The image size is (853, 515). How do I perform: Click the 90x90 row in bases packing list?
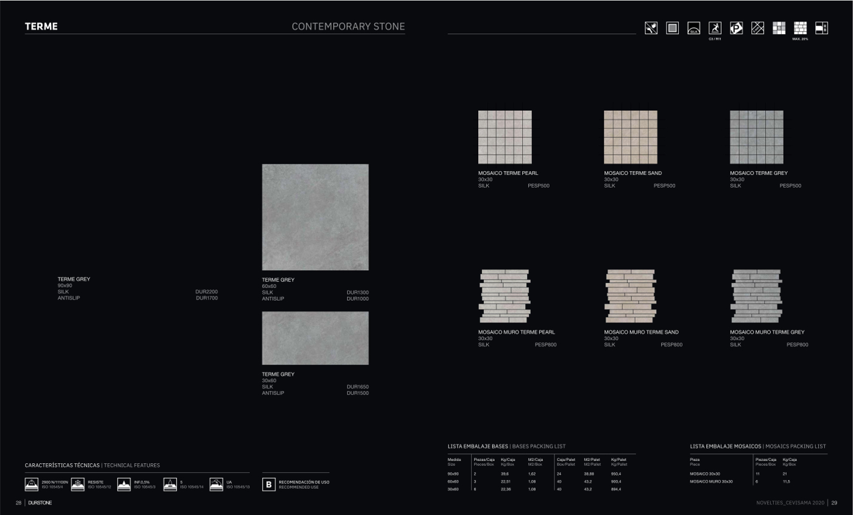click(x=542, y=474)
